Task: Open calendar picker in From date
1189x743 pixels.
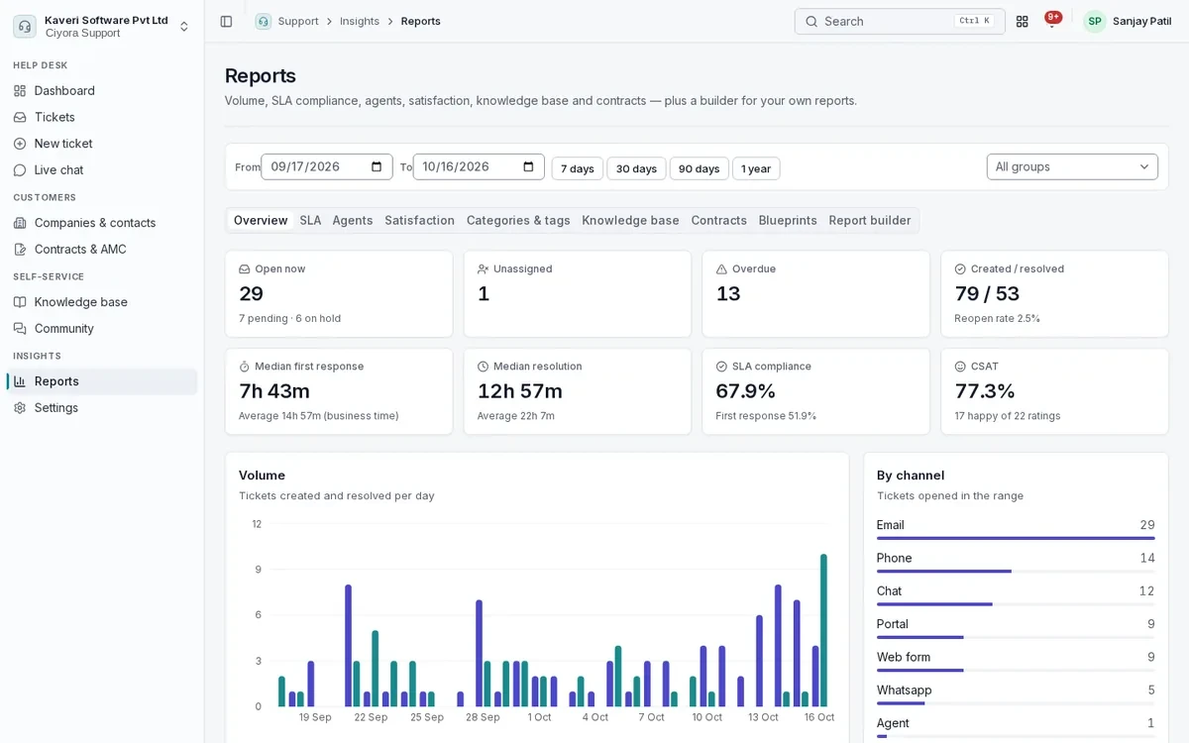Action: (x=377, y=166)
